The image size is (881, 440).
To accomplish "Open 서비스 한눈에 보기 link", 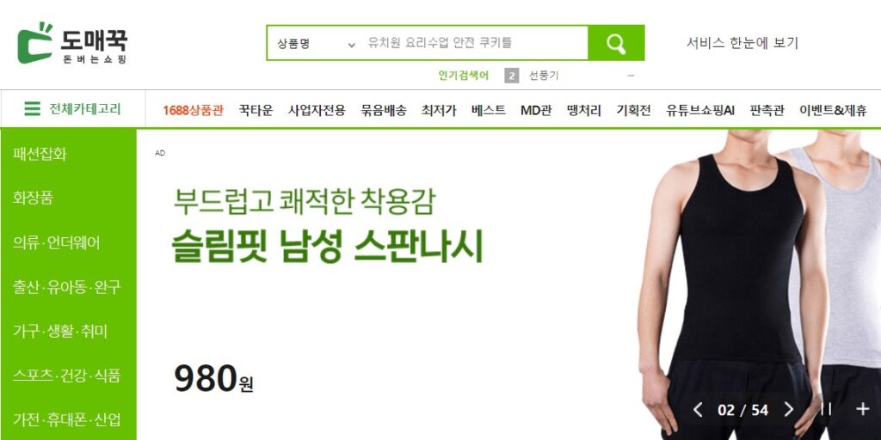I will point(742,43).
